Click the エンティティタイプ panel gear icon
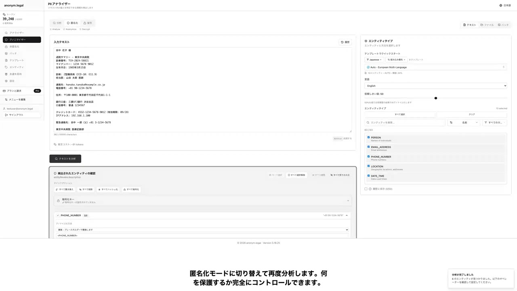Image resolution: width=517 pixels, height=291 pixels. pyautogui.click(x=366, y=41)
